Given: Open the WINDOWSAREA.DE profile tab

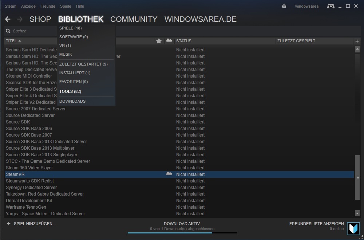Looking at the screenshot, I should (x=201, y=19).
